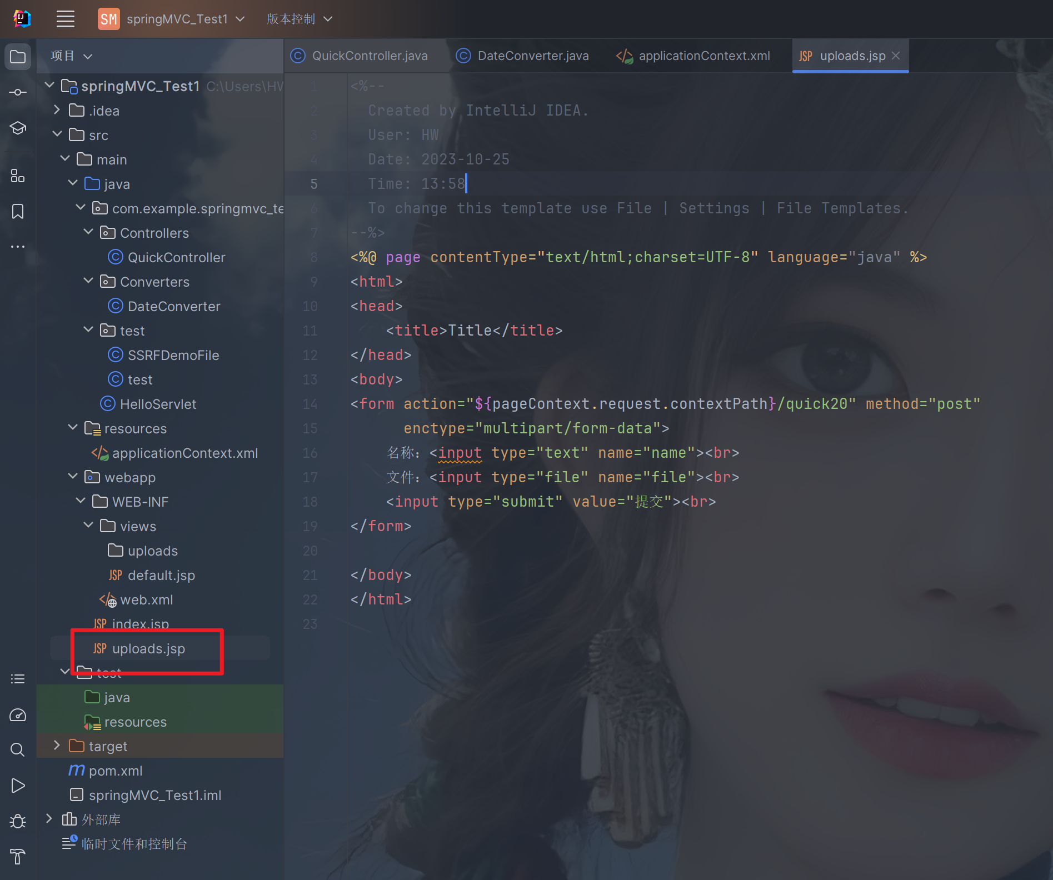Collapse the Controllers package

(x=88, y=232)
